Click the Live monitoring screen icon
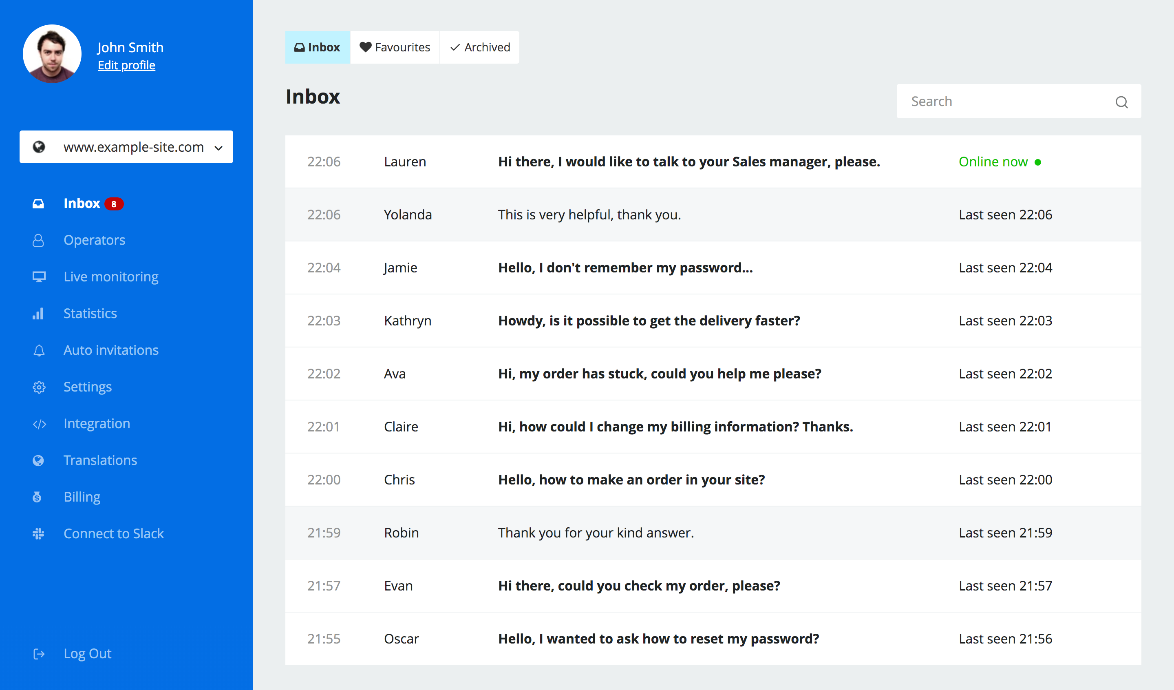 [39, 276]
